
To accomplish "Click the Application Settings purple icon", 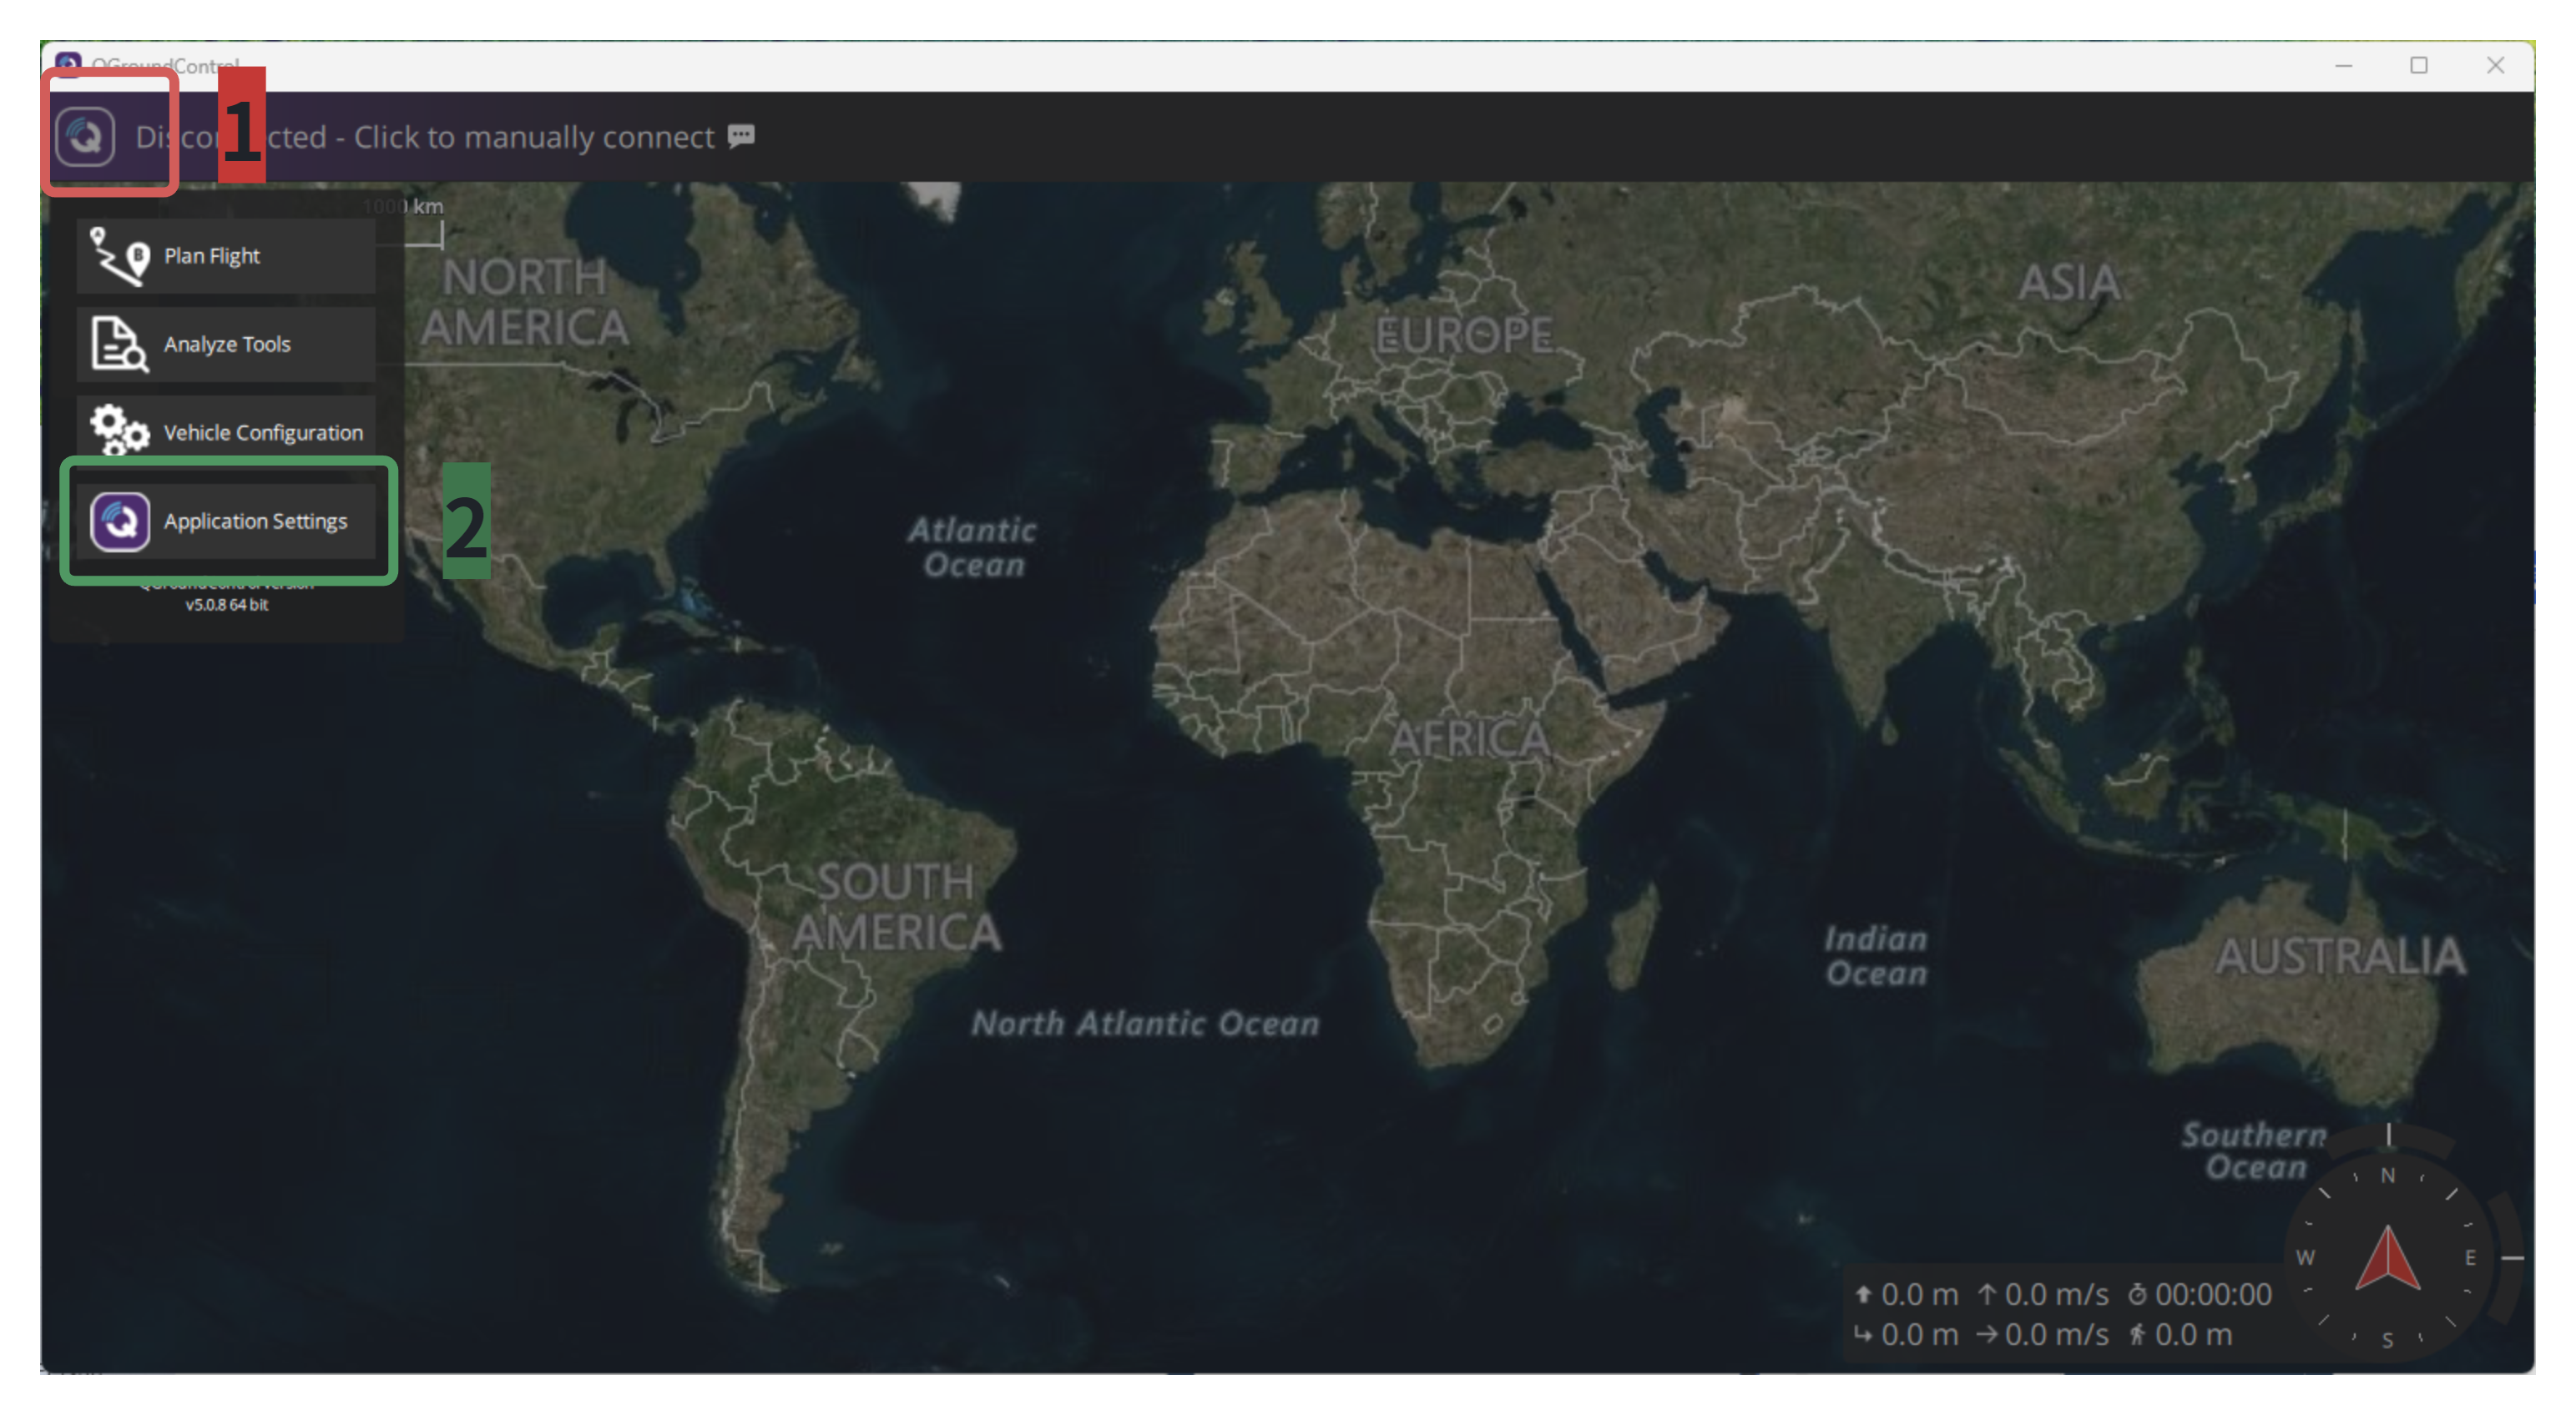I will (x=120, y=521).
